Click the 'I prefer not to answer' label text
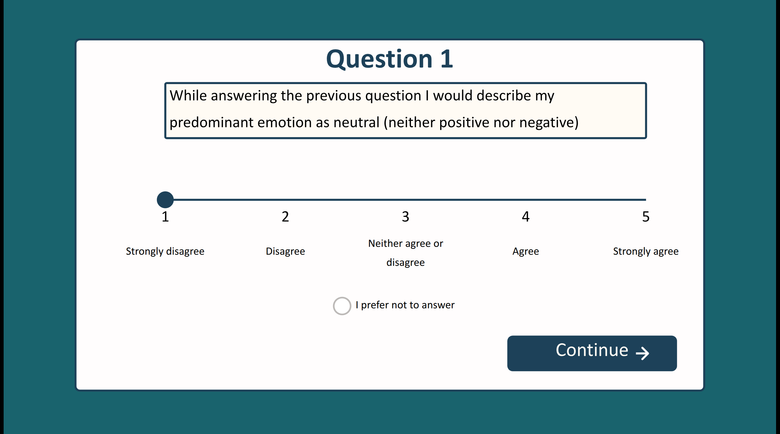 coord(405,305)
